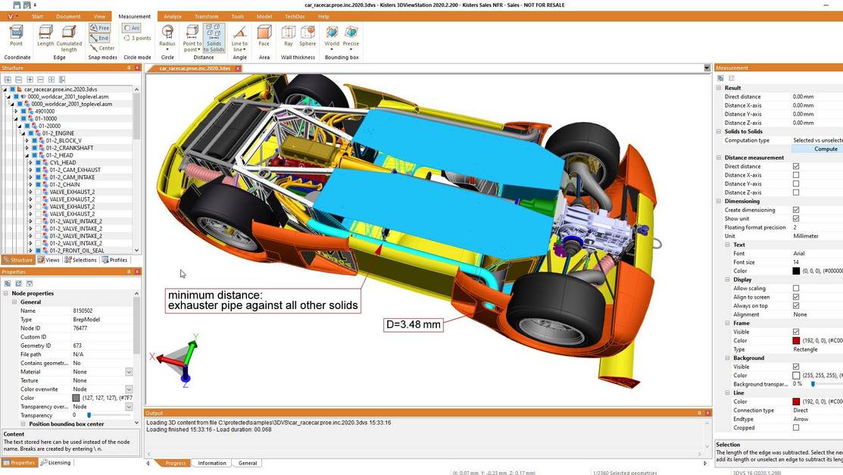
Task: Enable Distance X-axis measurement checkbox
Action: [x=796, y=175]
